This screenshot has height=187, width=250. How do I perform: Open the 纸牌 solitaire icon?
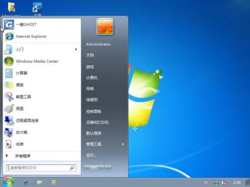click(8, 144)
